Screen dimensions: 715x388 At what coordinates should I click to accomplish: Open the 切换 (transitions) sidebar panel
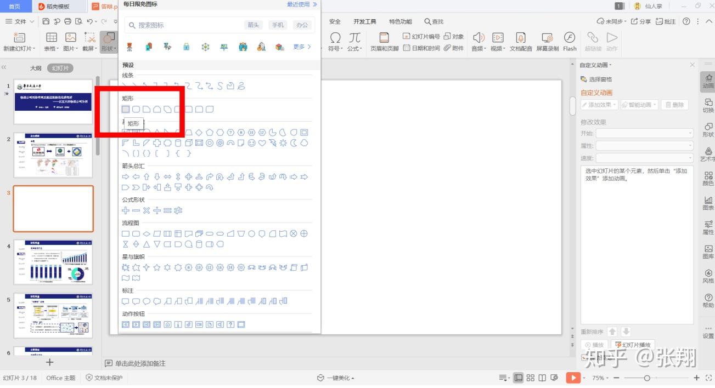click(708, 105)
